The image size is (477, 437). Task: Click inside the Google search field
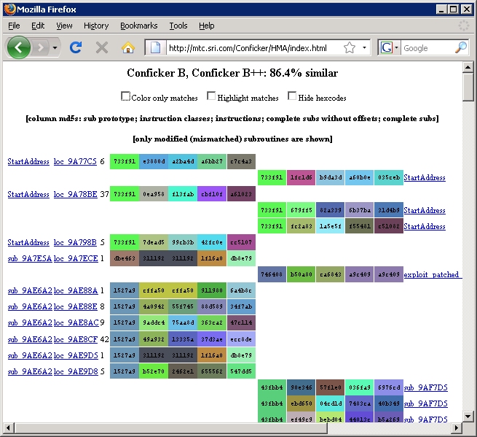pyautogui.click(x=428, y=48)
